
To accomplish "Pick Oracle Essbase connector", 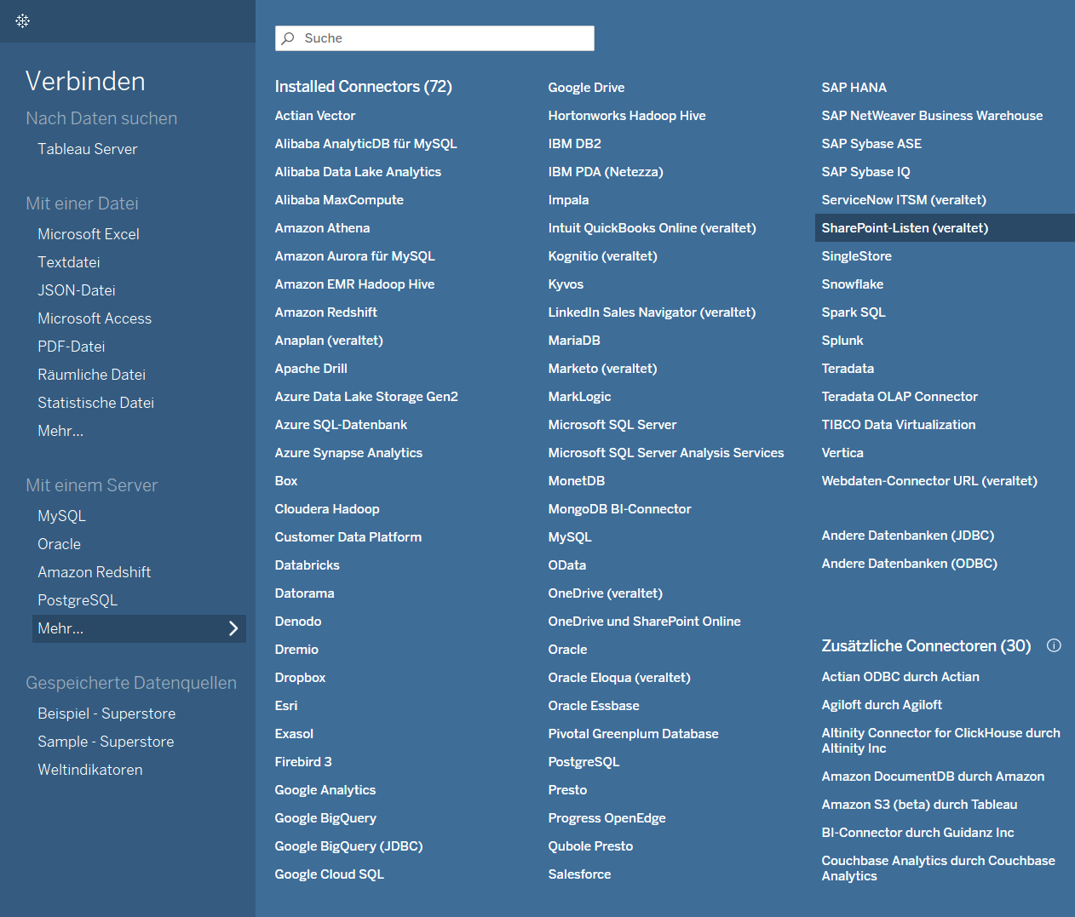I will [x=594, y=706].
